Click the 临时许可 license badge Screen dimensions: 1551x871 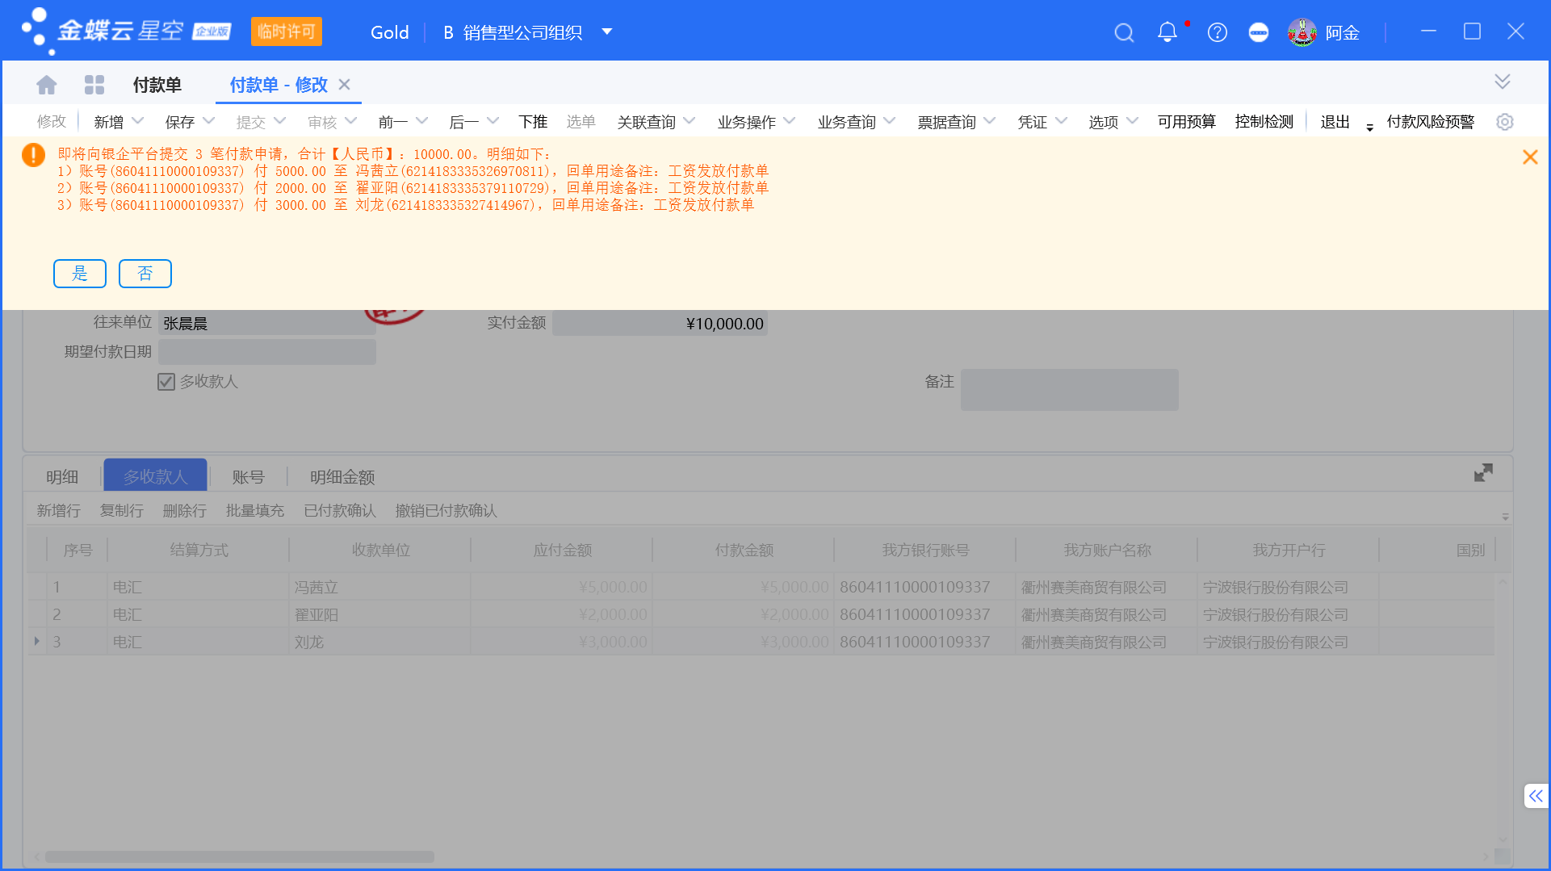pos(286,31)
